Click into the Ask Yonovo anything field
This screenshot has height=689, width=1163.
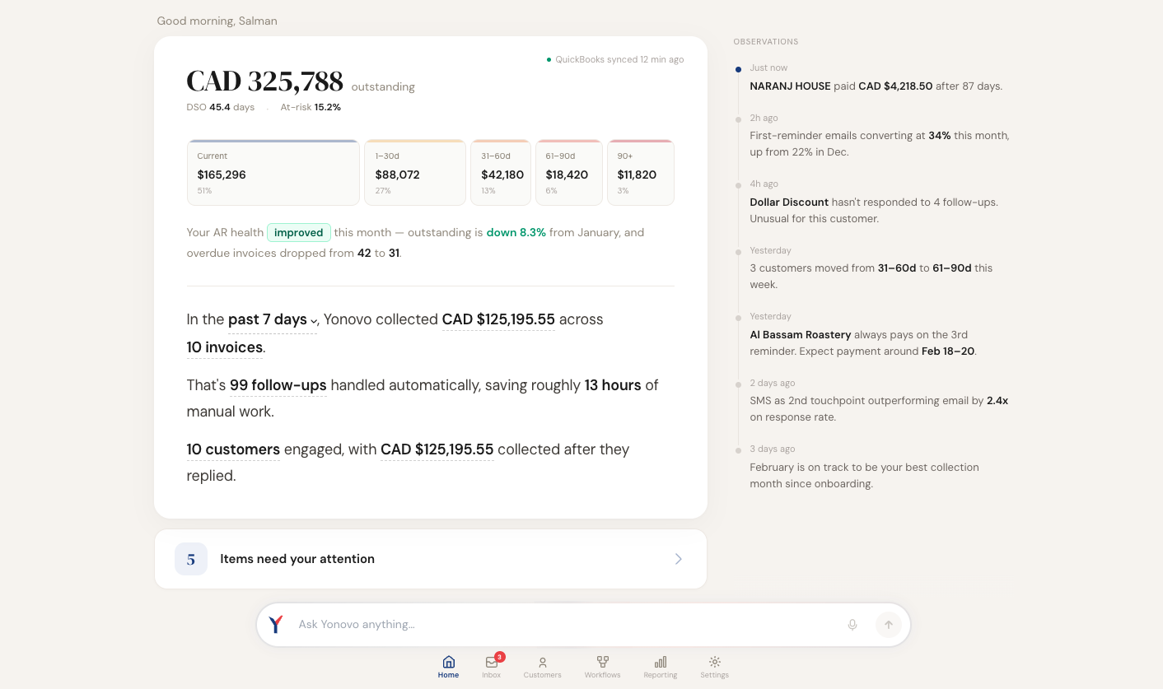point(567,625)
